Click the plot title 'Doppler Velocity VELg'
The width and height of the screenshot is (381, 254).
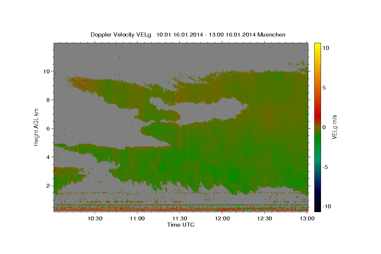122,35
